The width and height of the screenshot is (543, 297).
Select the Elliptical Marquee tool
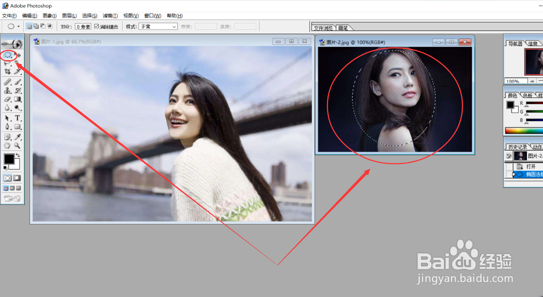tap(8, 55)
